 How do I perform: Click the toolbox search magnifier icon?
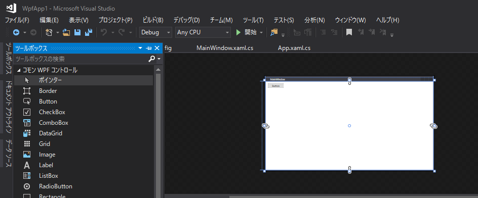(151, 59)
